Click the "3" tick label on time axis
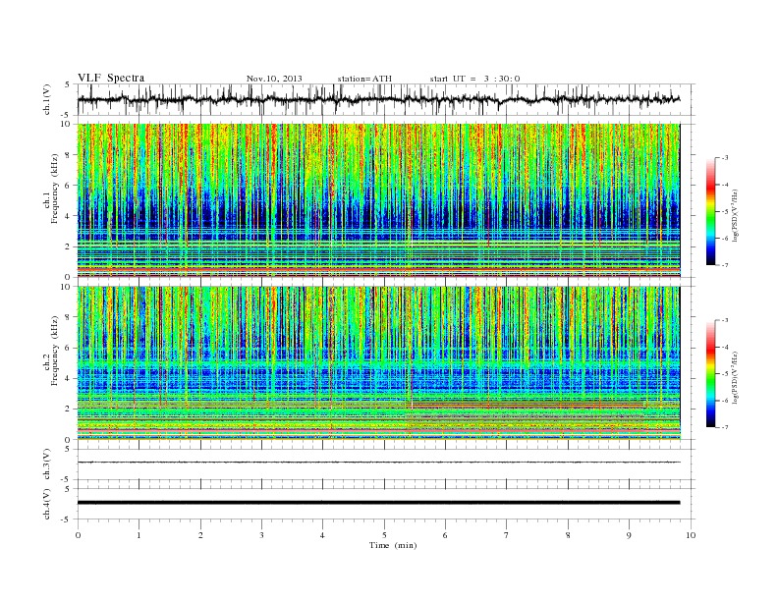 (261, 535)
